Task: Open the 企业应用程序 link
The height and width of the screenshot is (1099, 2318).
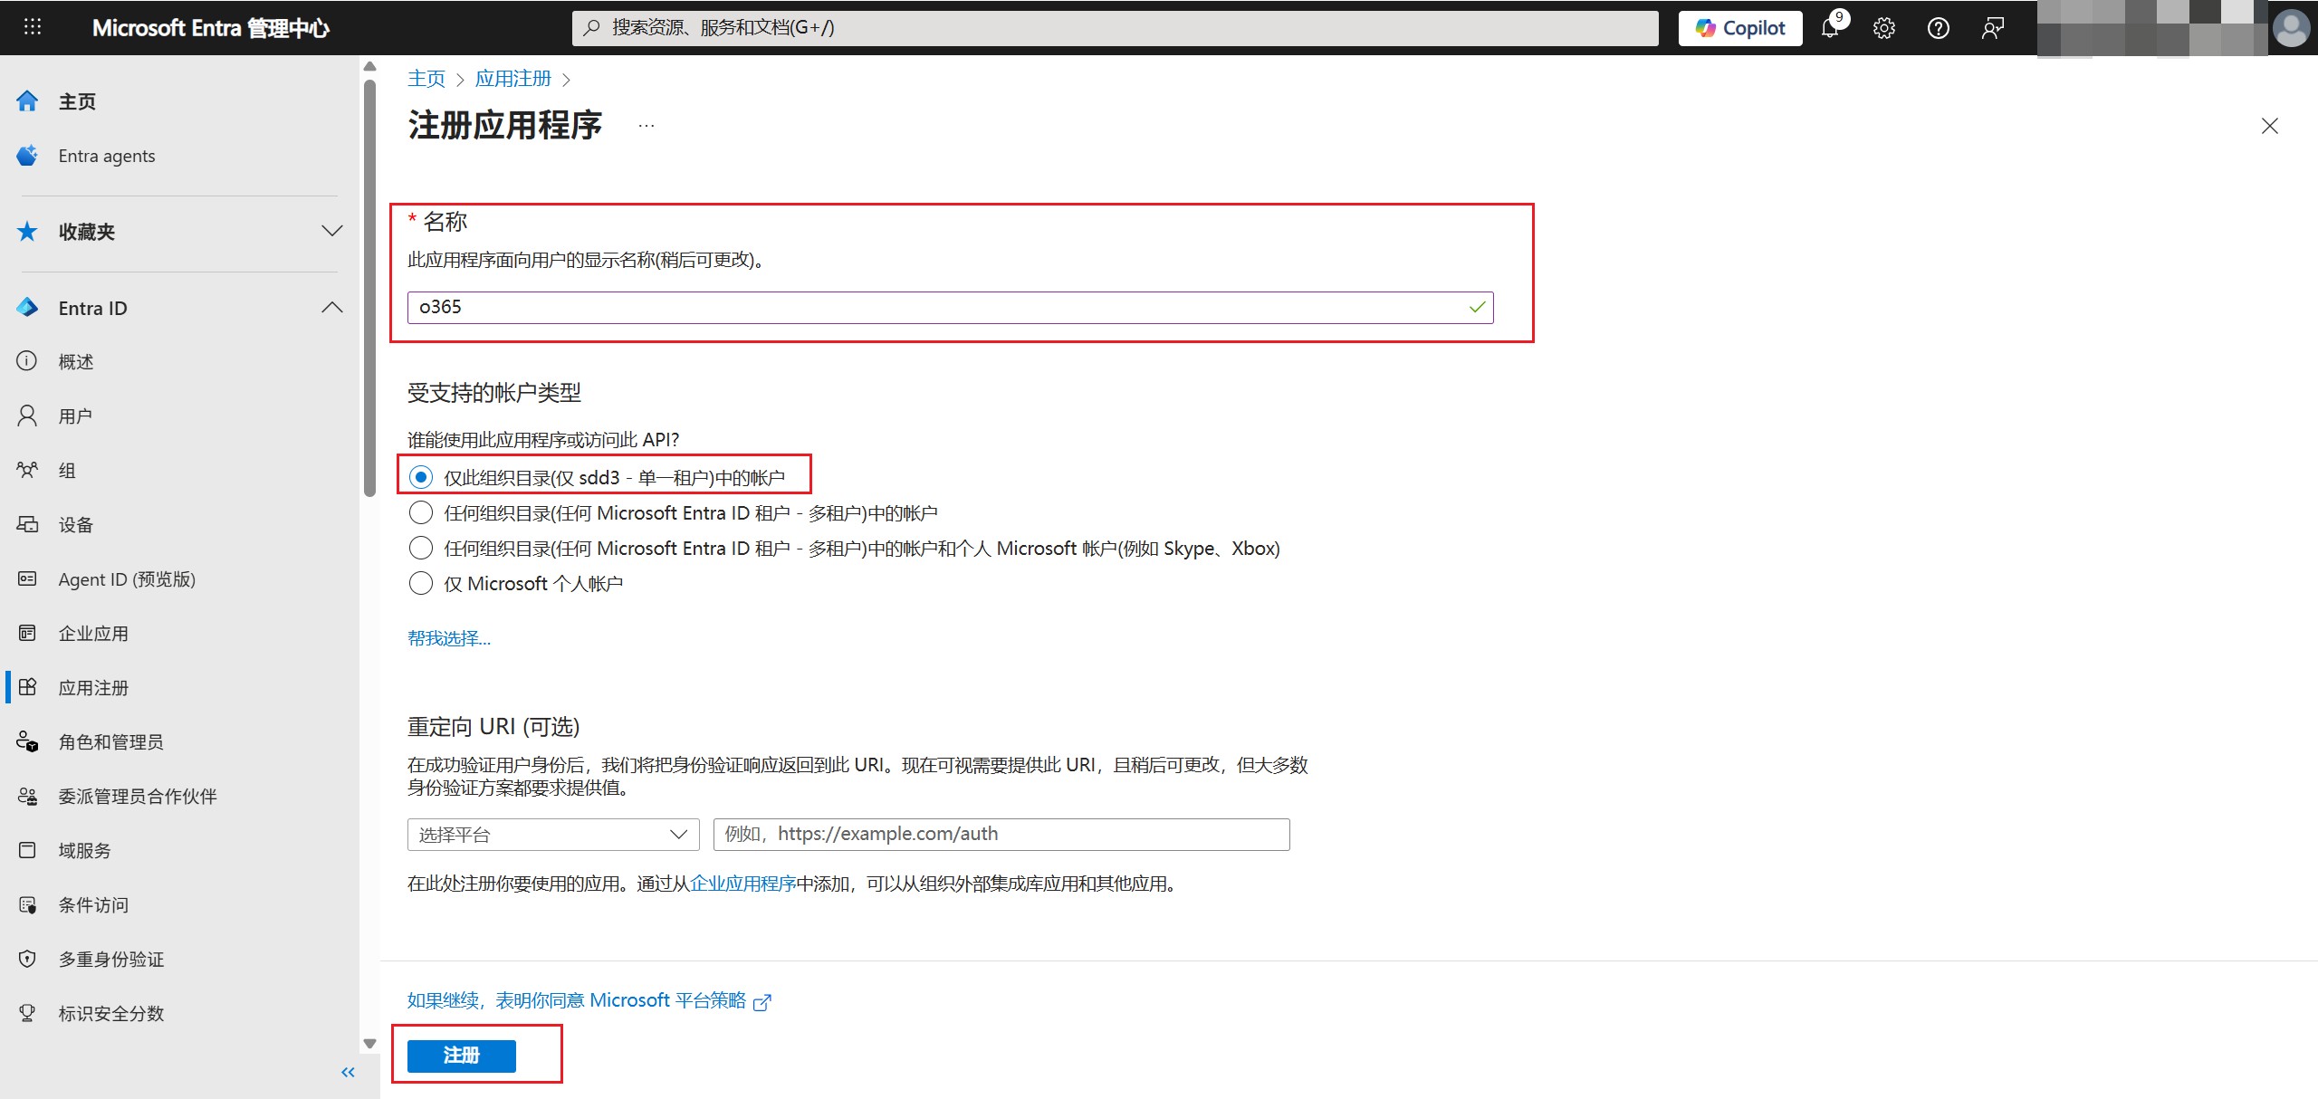Action: (742, 884)
